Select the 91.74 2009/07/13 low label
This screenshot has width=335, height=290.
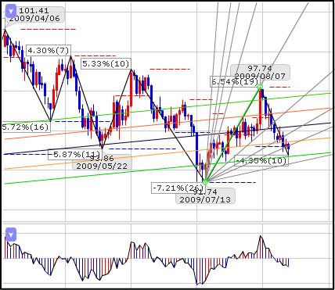[205, 196]
